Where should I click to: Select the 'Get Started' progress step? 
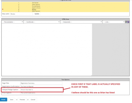[x=35, y=3]
